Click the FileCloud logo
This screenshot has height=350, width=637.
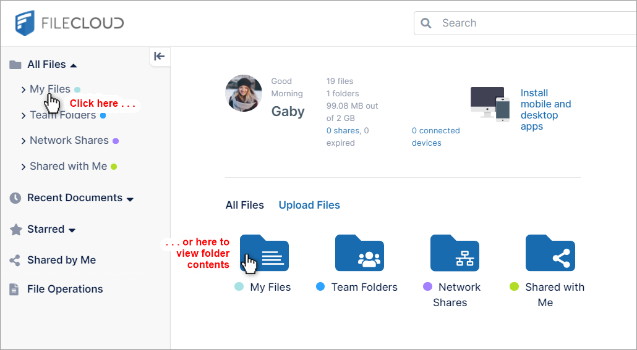pyautogui.click(x=69, y=23)
